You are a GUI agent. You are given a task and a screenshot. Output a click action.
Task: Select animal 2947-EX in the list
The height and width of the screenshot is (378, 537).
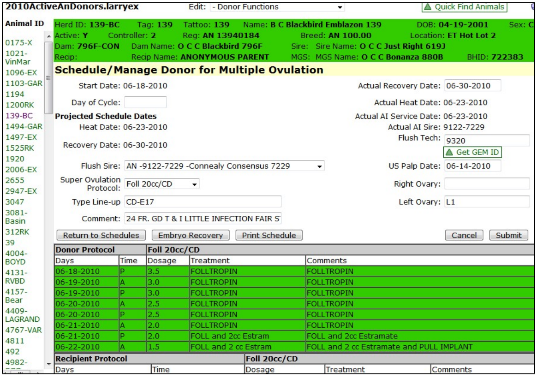pyautogui.click(x=21, y=191)
